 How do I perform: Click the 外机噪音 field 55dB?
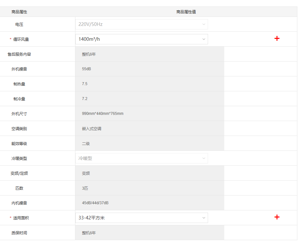(149, 69)
